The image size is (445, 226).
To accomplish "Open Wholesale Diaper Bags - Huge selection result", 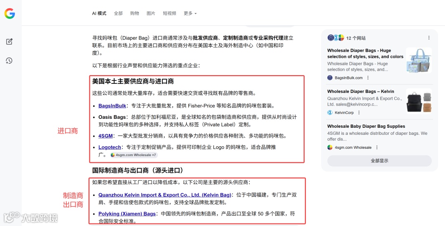I will pos(365,53).
